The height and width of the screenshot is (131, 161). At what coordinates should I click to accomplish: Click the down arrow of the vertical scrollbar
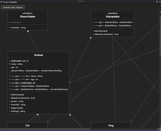(x=160, y=126)
